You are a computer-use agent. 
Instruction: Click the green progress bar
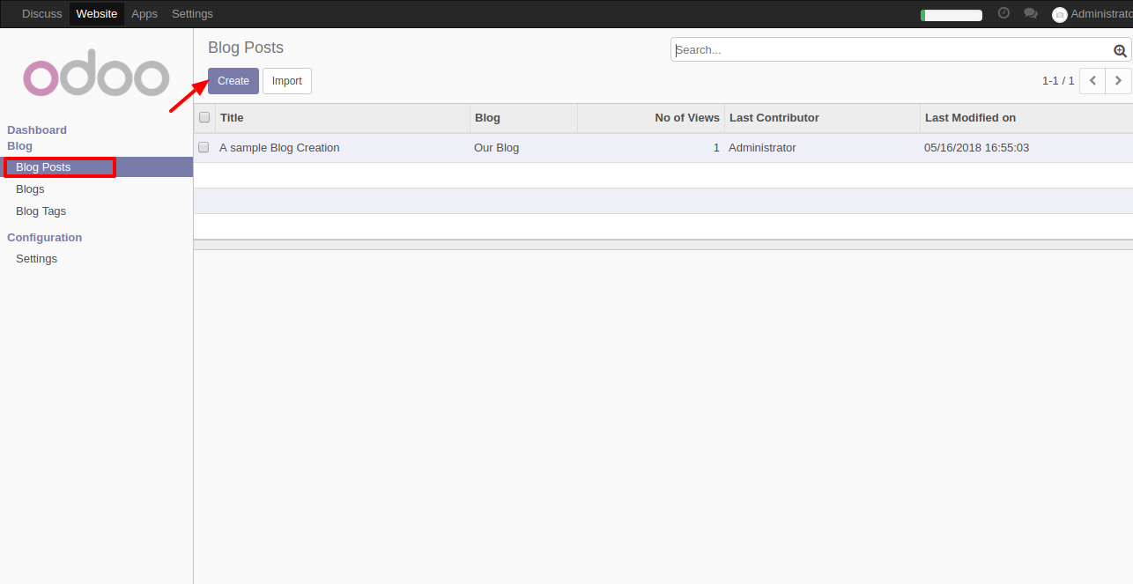tap(952, 15)
